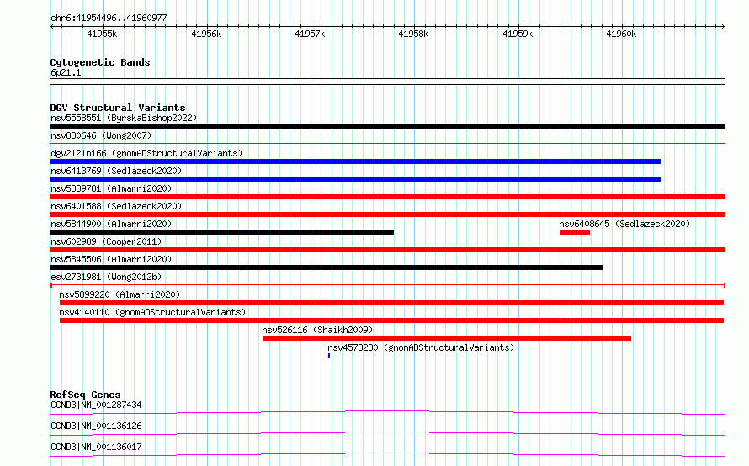Click the nsv5845506 (Almarri2020) label
This screenshot has height=466, width=749.
(x=111, y=259)
